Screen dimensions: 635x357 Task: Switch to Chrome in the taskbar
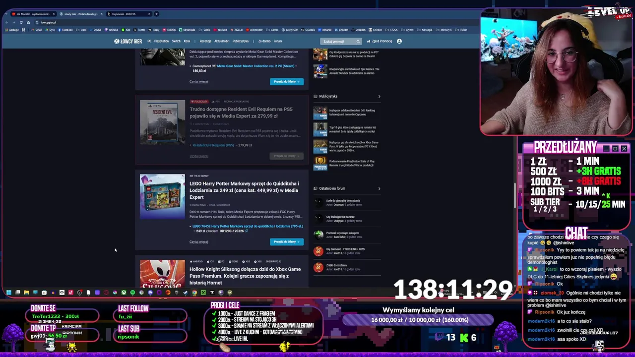[194, 293]
